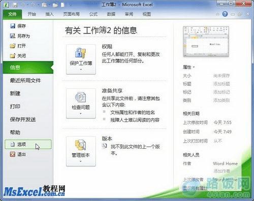Switch to the 插入 Insert tab
This screenshot has height=201, width=254.
pos(49,14)
